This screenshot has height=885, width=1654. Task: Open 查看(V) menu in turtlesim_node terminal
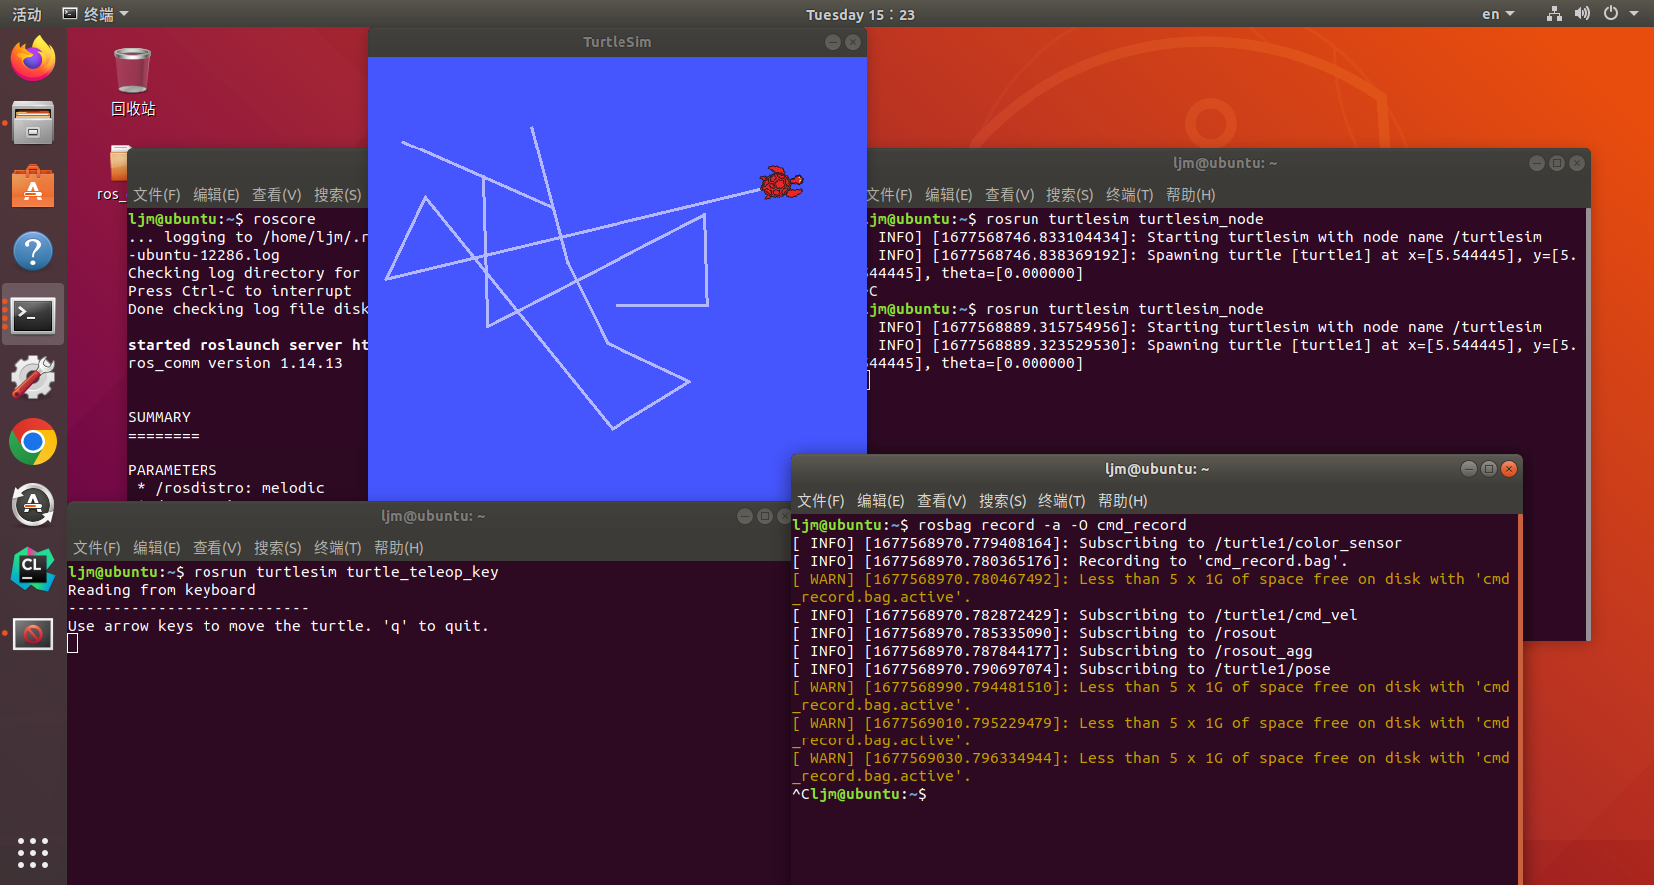(x=1010, y=195)
